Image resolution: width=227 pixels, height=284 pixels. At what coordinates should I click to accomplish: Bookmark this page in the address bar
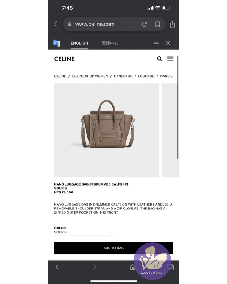coord(158,24)
